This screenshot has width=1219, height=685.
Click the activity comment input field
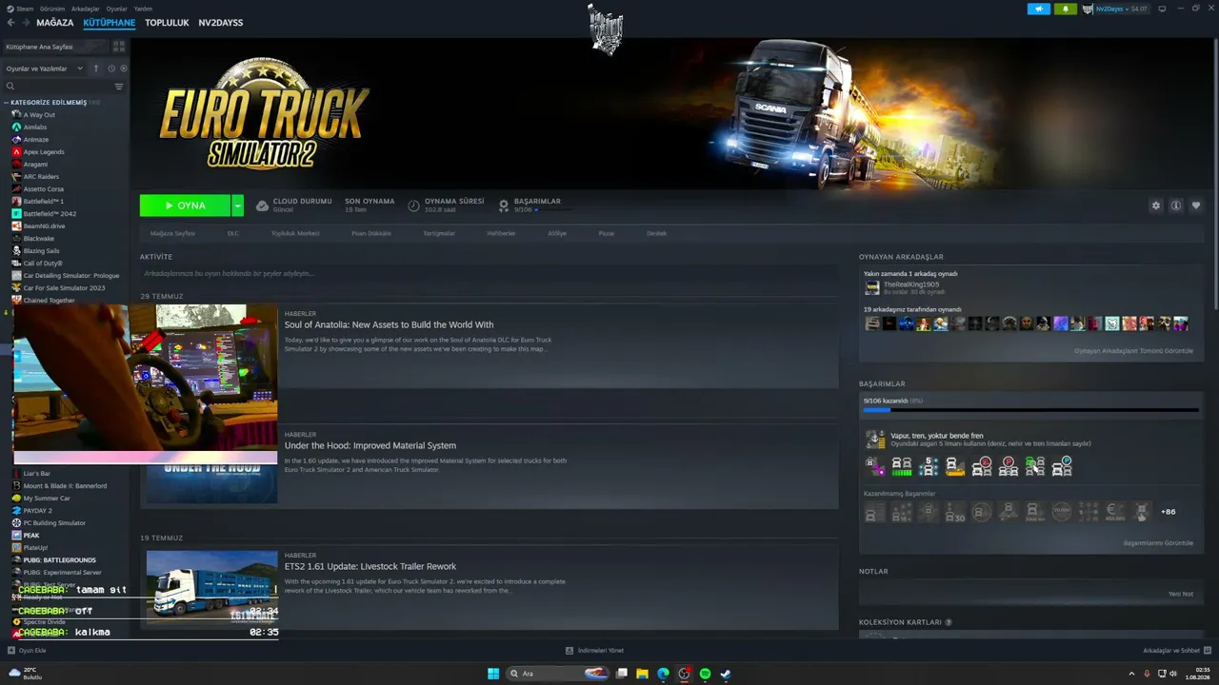point(489,273)
